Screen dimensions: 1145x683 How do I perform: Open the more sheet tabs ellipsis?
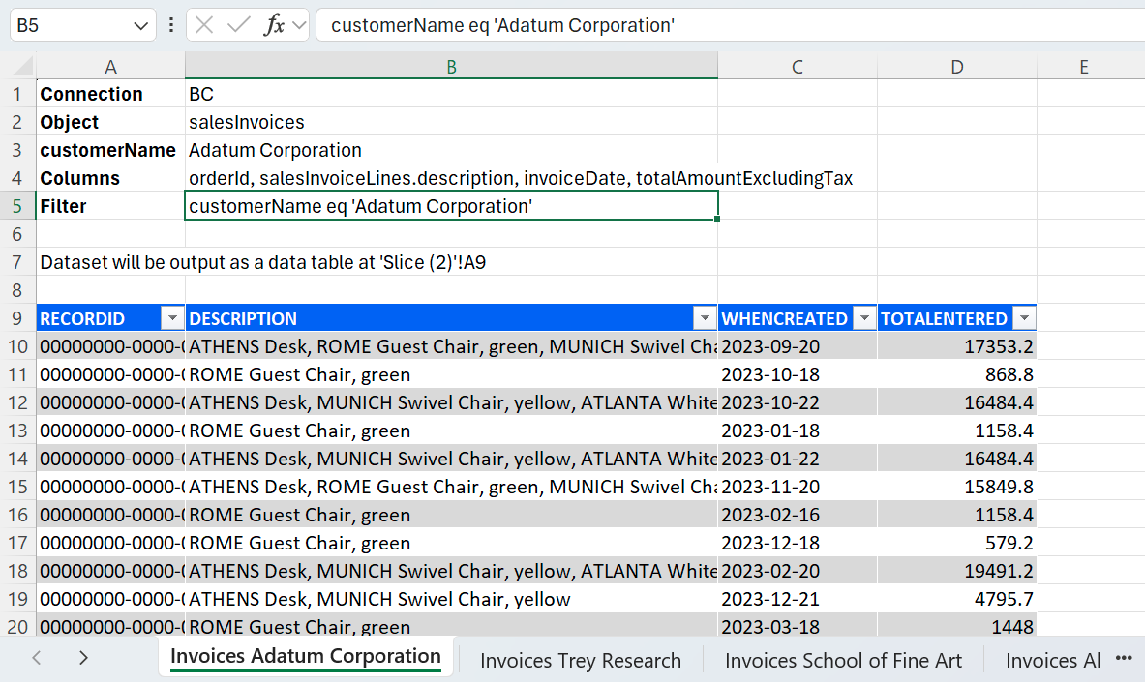click(x=1124, y=659)
